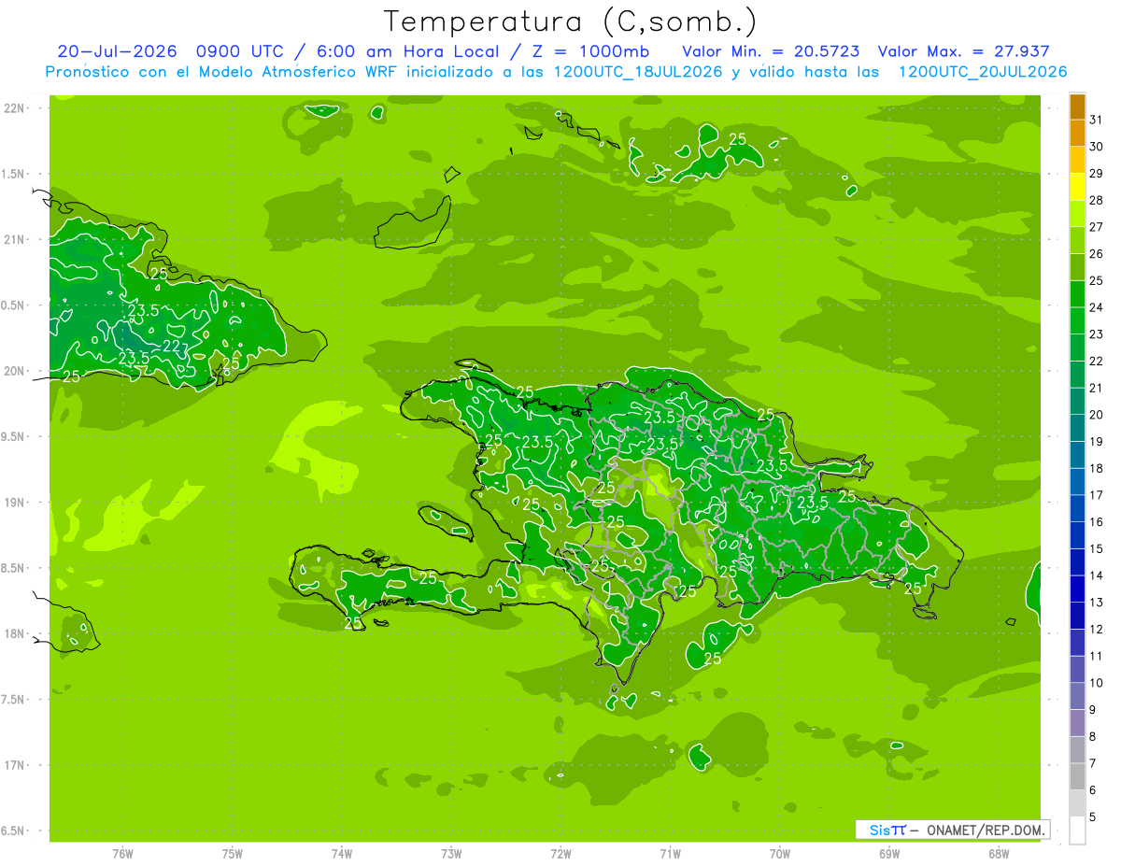
Task: Pick the teal swatch between 19 and 20
Action: point(1077,429)
